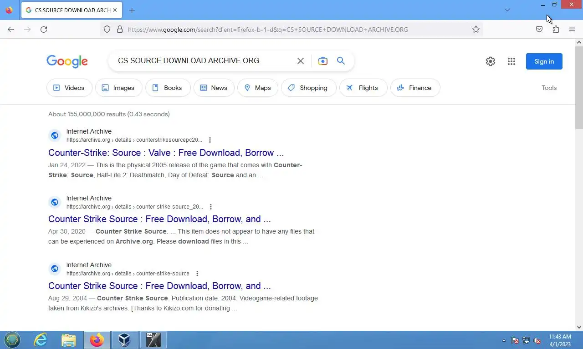Clear the search box with the X
This screenshot has width=583, height=349.
pos(301,61)
